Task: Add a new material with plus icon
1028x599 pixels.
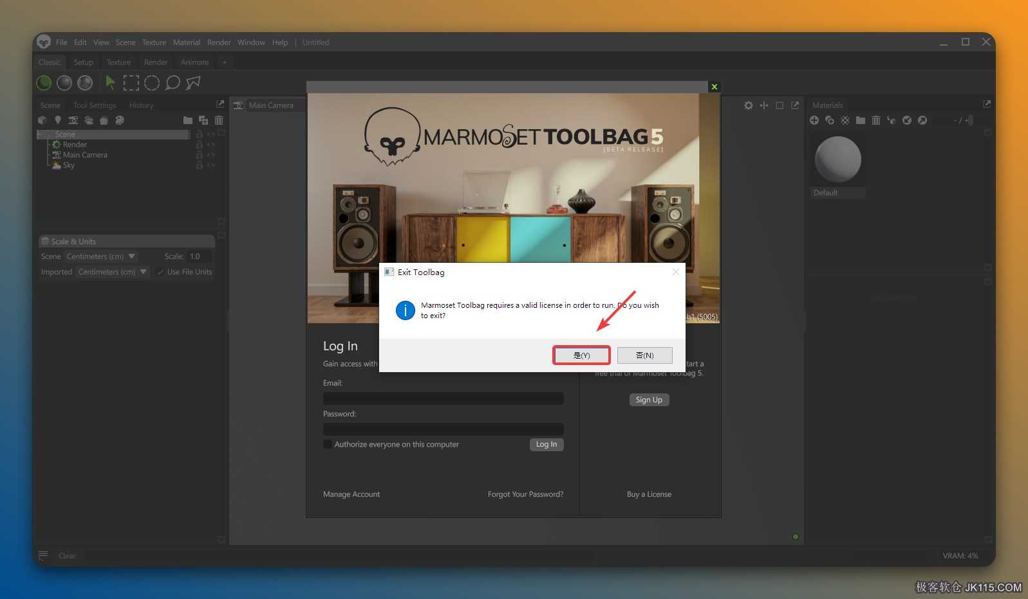Action: 814,120
